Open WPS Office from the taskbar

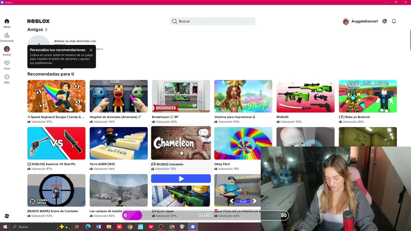coord(151,227)
